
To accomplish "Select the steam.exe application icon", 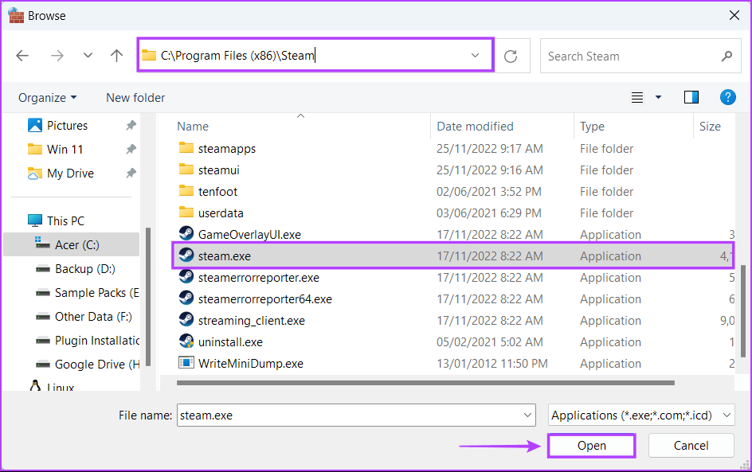I will (x=186, y=256).
